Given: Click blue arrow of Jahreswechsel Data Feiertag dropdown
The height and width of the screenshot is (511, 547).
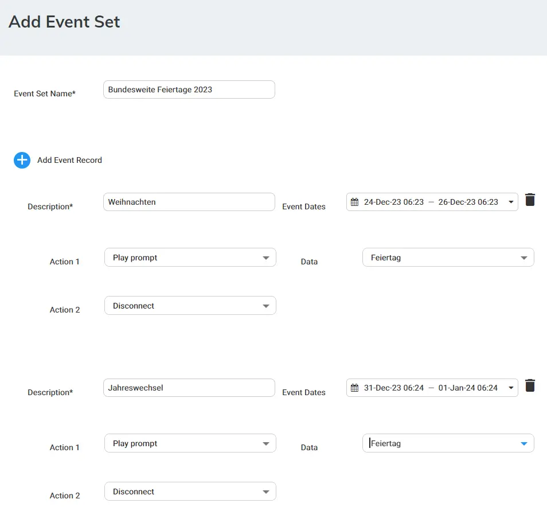Looking at the screenshot, I should click(523, 443).
